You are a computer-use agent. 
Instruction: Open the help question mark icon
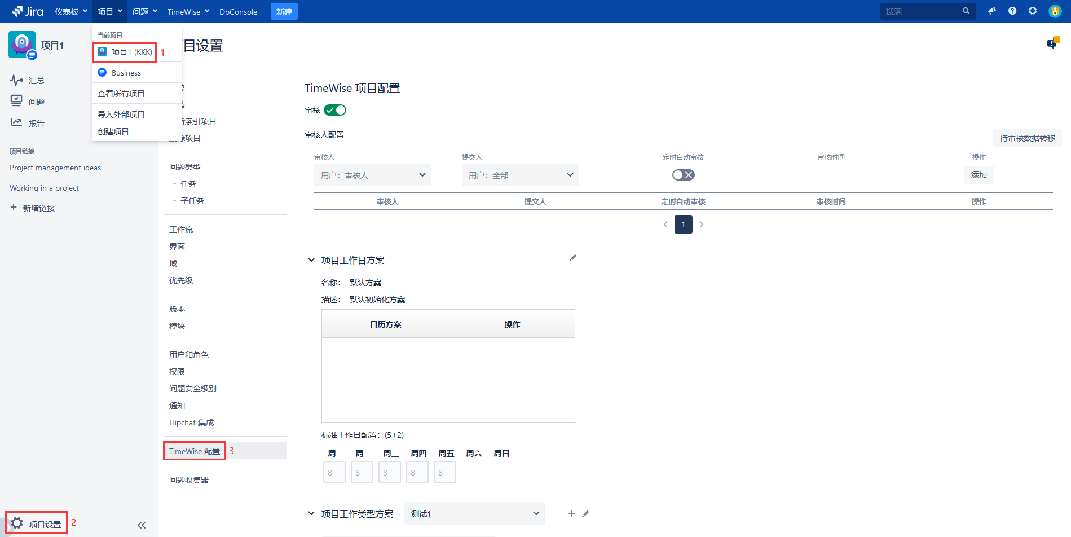coord(1012,11)
